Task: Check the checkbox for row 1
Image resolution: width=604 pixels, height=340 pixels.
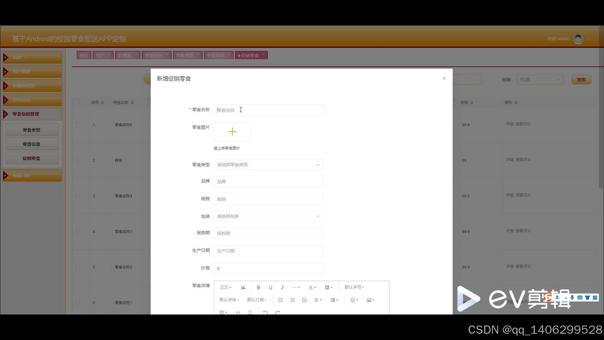Action: point(78,125)
